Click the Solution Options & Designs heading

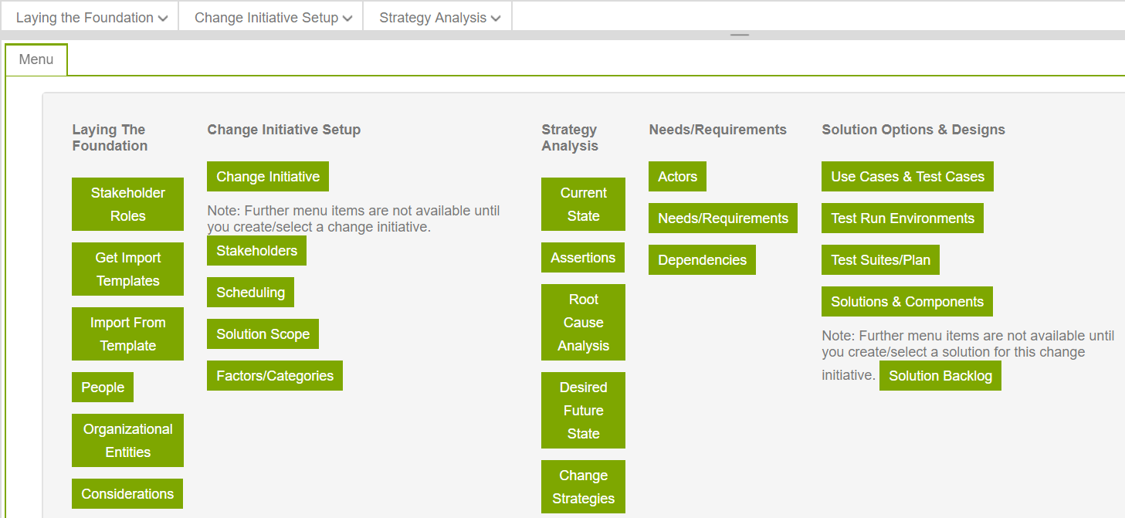913,130
